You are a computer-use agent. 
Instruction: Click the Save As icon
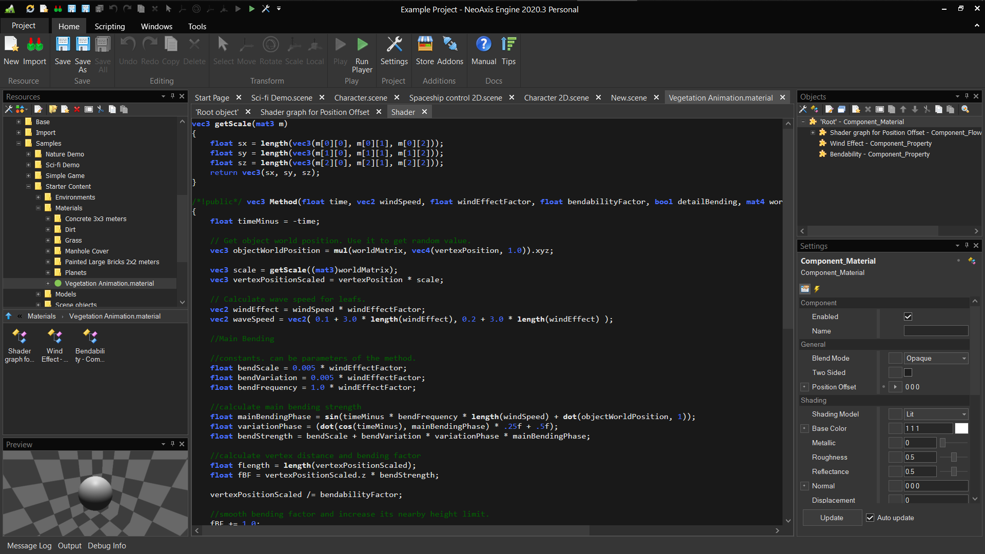click(83, 45)
